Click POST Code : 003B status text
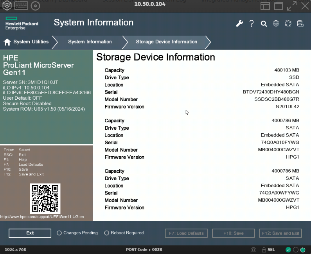This screenshot has width=311, height=254. click(144, 250)
